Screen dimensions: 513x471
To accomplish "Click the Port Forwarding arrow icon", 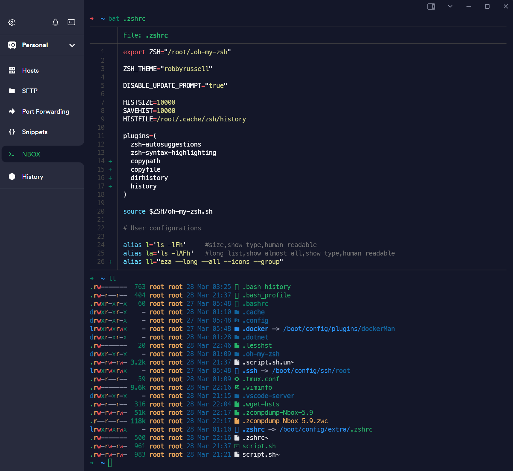I will (x=12, y=111).
